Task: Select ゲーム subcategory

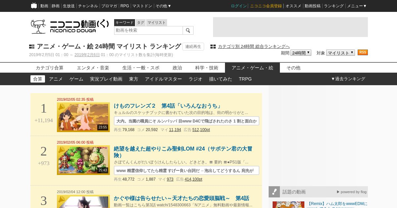Action: click(76, 79)
